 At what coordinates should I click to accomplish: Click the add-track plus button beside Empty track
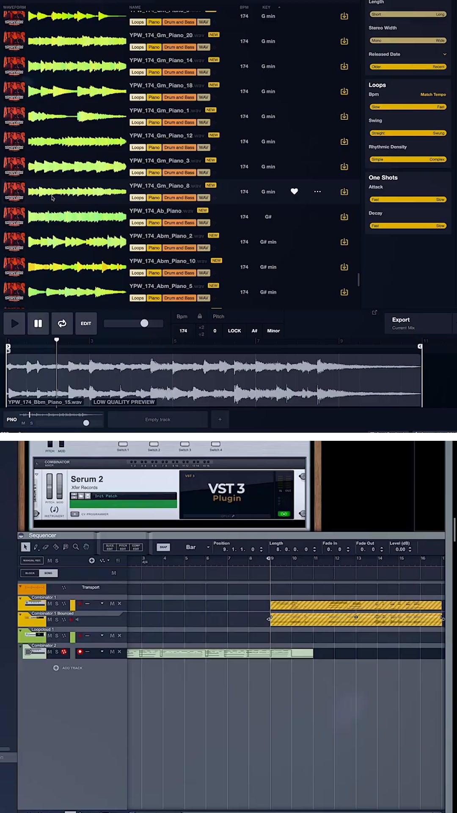point(220,420)
